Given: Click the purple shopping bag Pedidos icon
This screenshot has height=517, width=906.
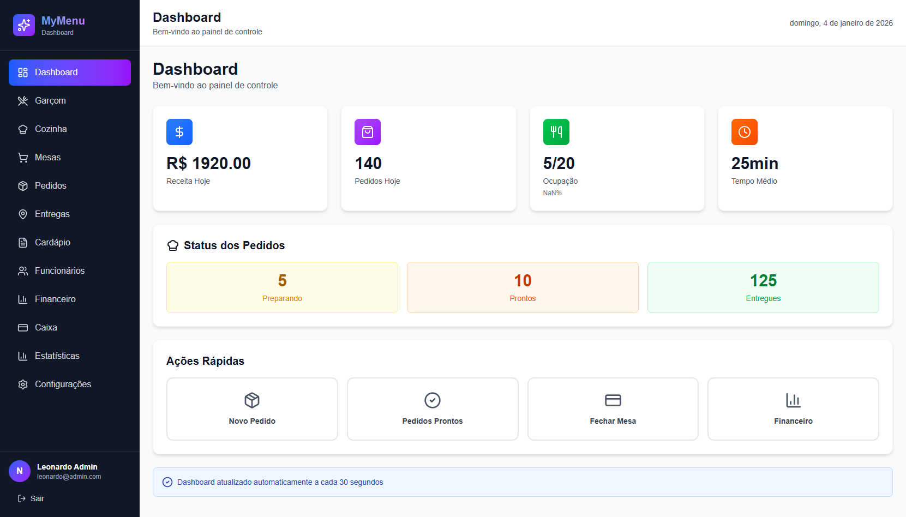Looking at the screenshot, I should click(x=368, y=132).
